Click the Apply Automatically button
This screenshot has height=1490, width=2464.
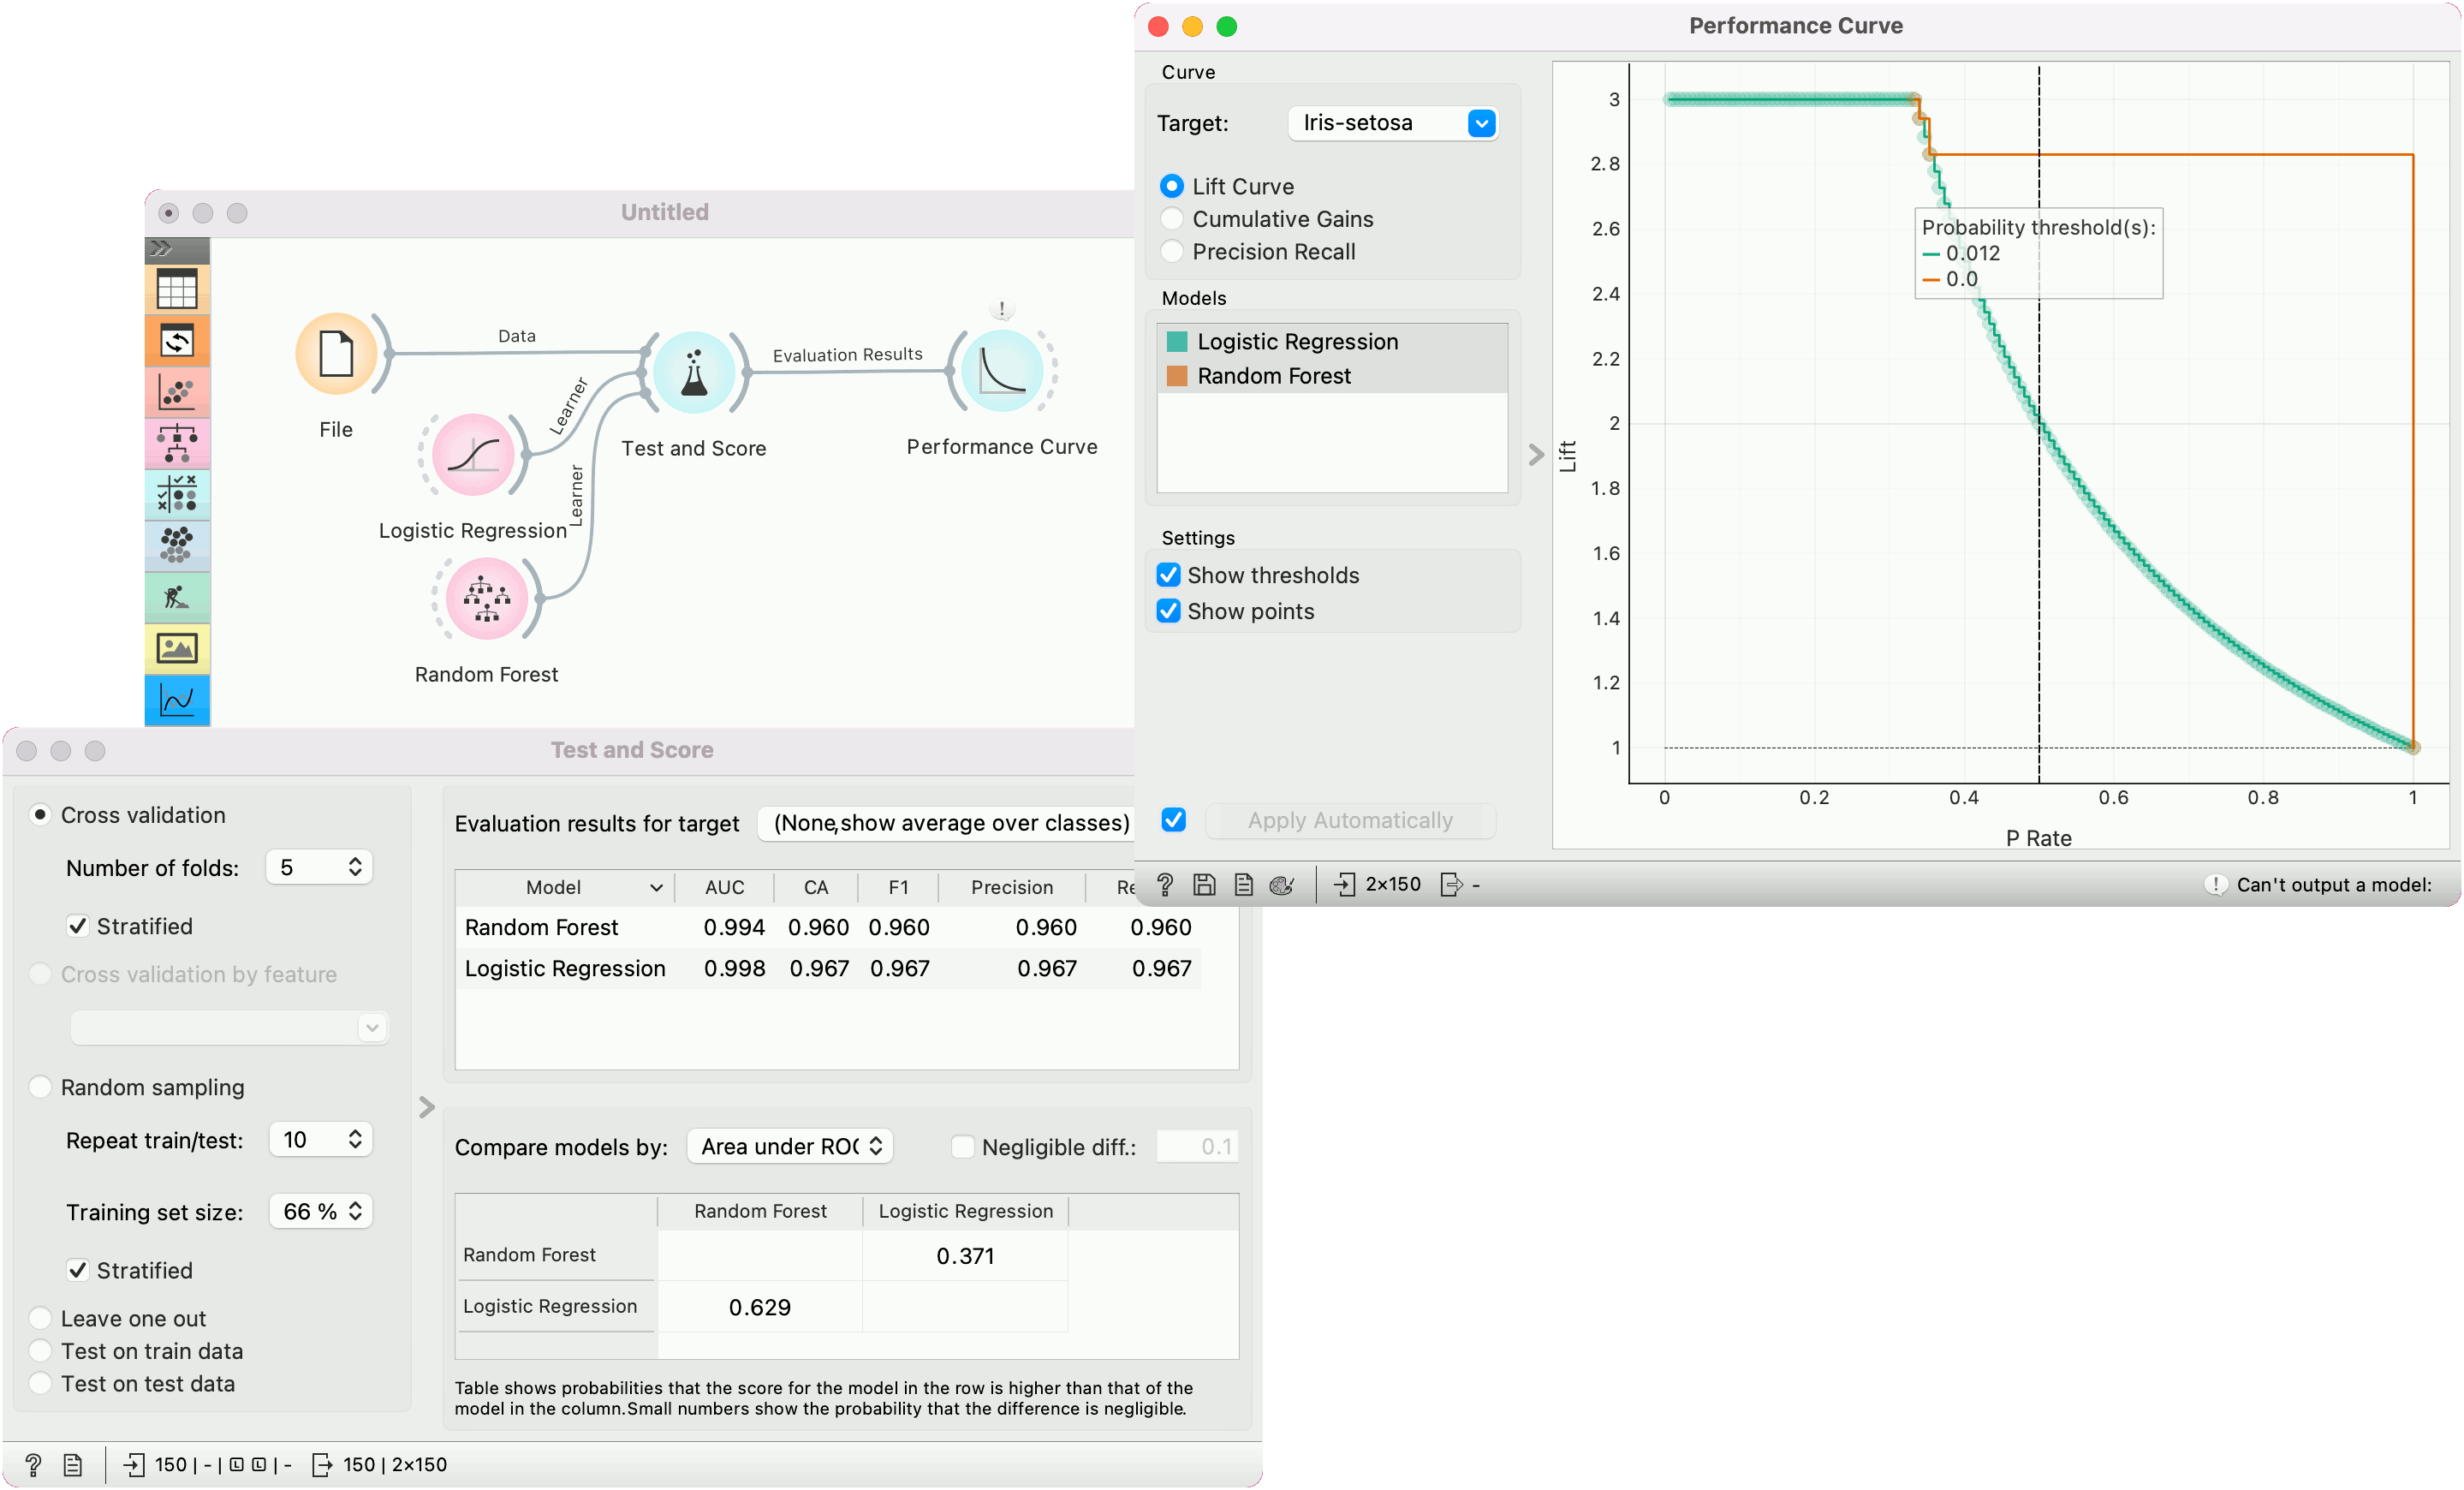click(x=1349, y=820)
